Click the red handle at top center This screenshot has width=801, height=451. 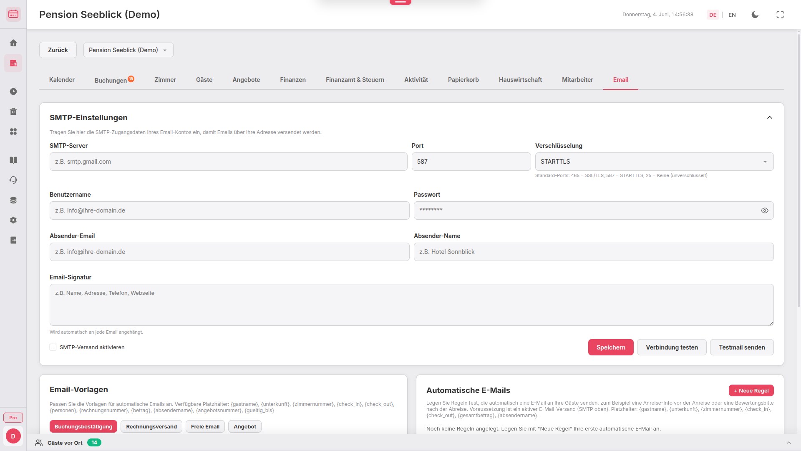400,2
